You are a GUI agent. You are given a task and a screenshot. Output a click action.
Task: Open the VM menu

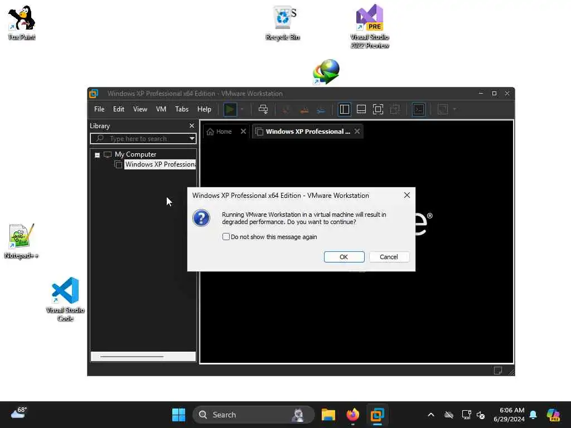[x=161, y=109]
